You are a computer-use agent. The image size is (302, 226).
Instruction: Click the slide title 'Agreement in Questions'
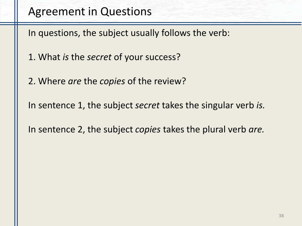(x=90, y=12)
